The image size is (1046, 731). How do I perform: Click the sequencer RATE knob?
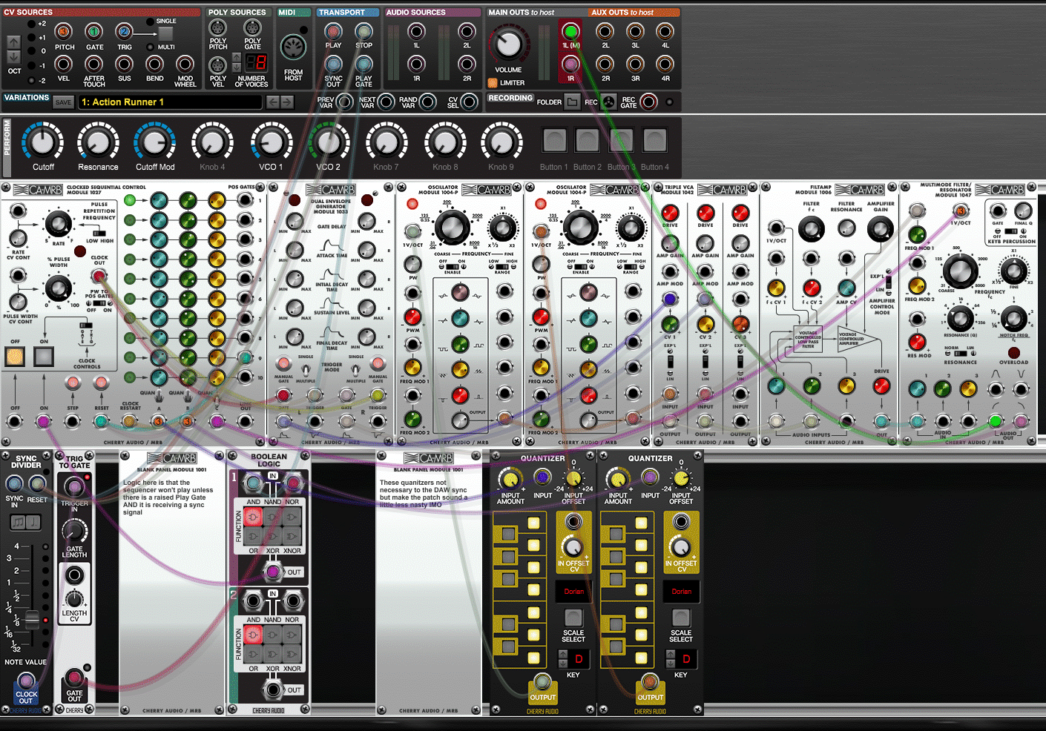[59, 223]
